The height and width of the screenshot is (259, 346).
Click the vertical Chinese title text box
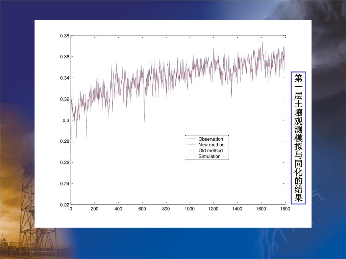pos(298,138)
